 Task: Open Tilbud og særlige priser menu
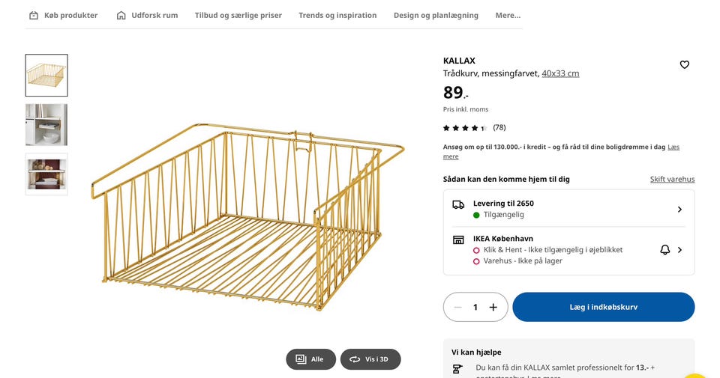(238, 15)
